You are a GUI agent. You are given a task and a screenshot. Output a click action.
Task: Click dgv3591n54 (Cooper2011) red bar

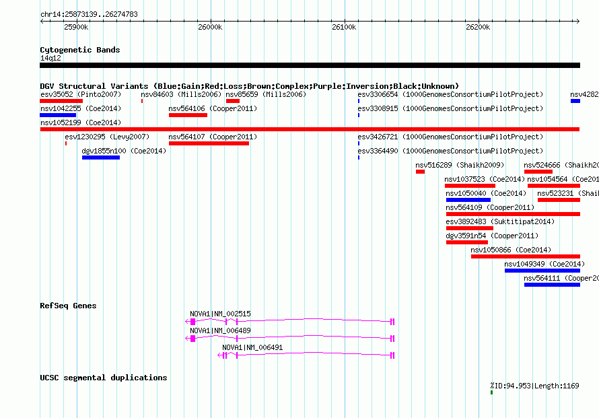[x=467, y=242]
